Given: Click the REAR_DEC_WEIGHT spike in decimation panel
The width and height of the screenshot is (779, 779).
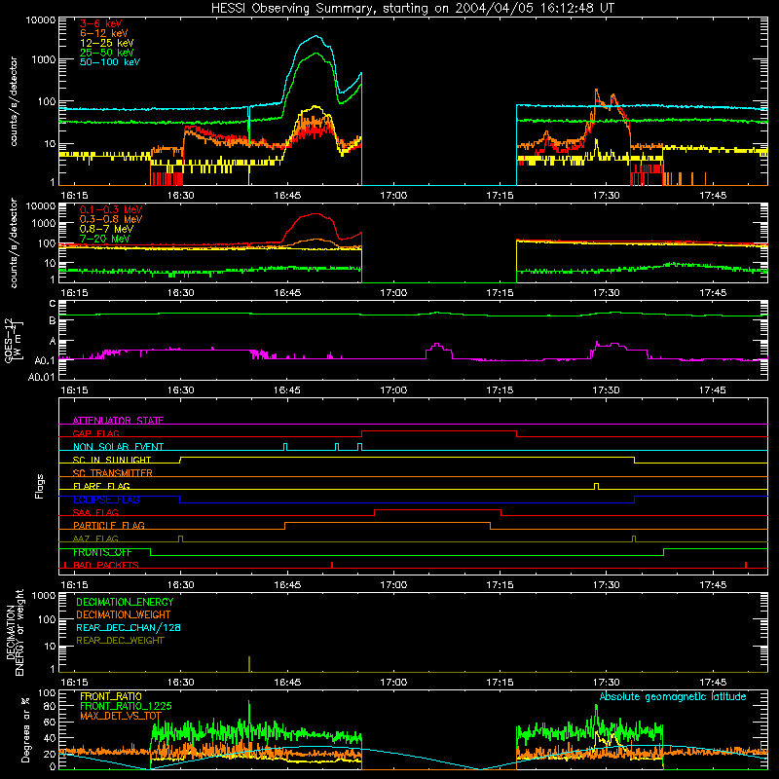Looking at the screenshot, I should tap(249, 664).
